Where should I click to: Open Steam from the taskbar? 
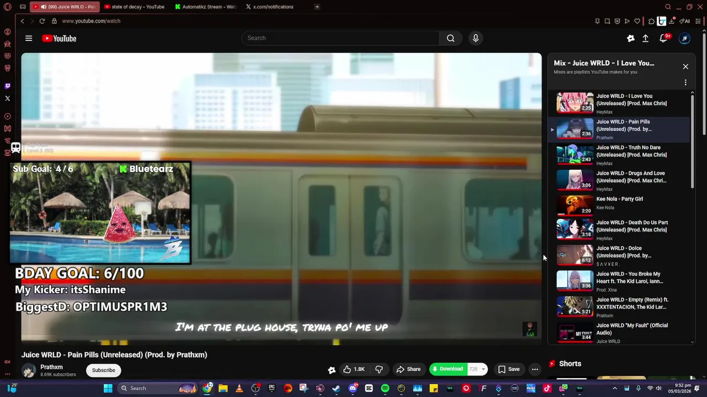point(336,388)
